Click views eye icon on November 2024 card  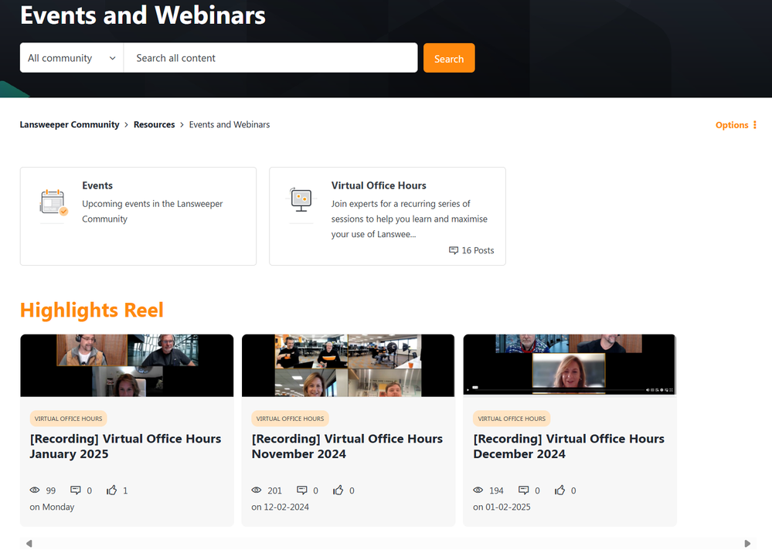tap(257, 490)
